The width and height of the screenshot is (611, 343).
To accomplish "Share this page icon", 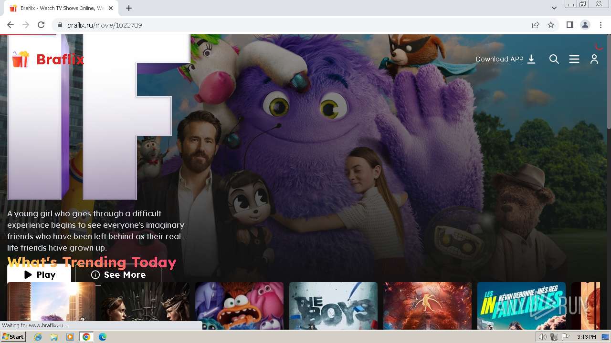I will point(536,25).
